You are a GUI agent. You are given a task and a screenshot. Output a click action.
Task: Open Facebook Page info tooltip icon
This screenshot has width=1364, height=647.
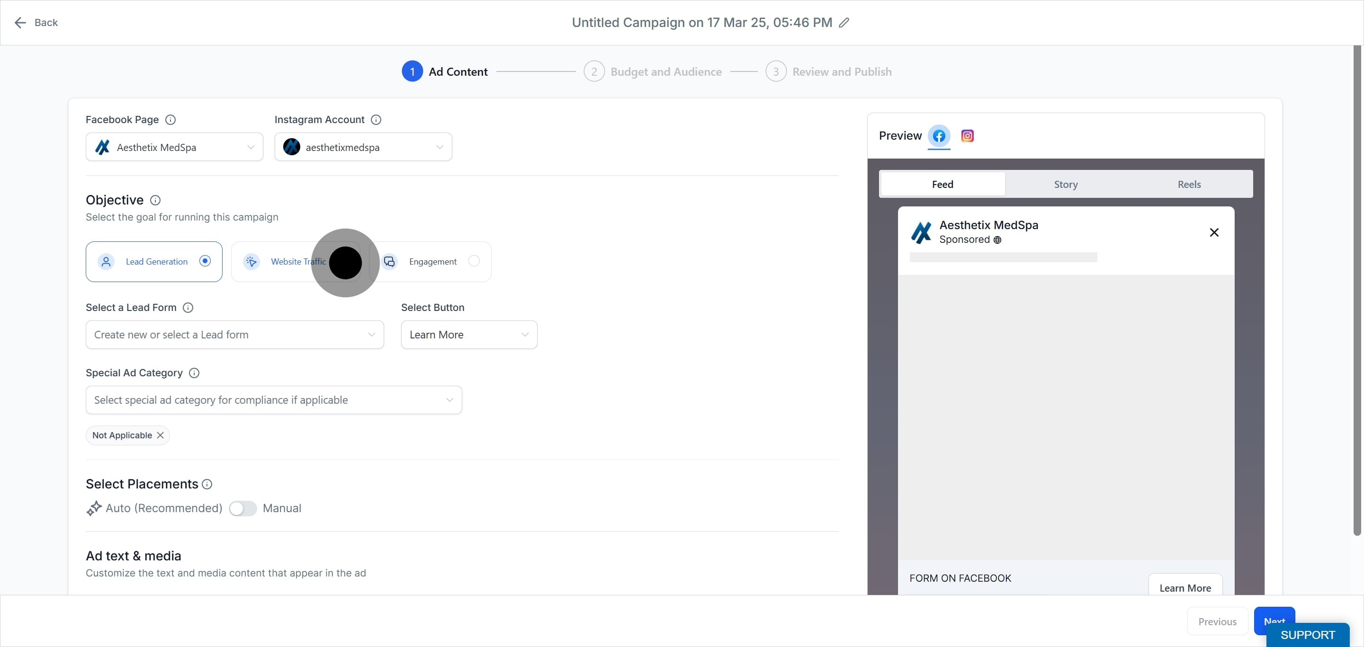point(170,120)
